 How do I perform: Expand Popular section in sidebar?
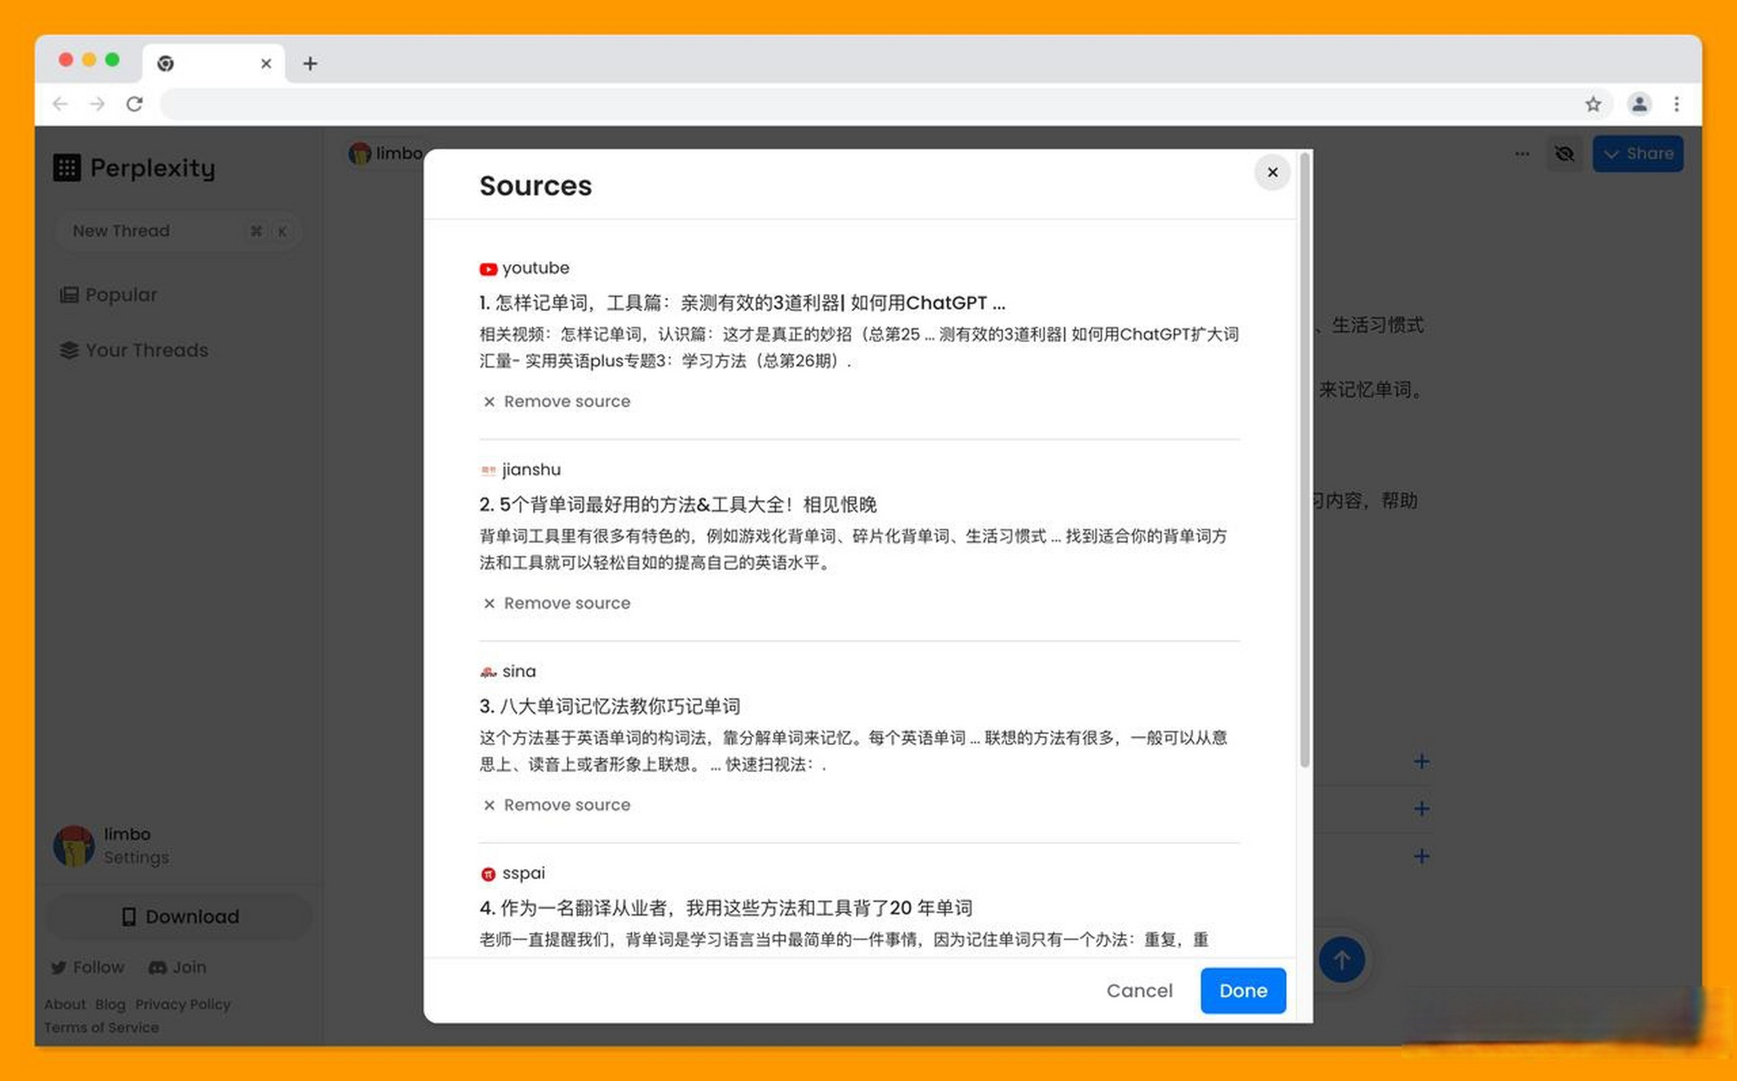click(x=119, y=294)
